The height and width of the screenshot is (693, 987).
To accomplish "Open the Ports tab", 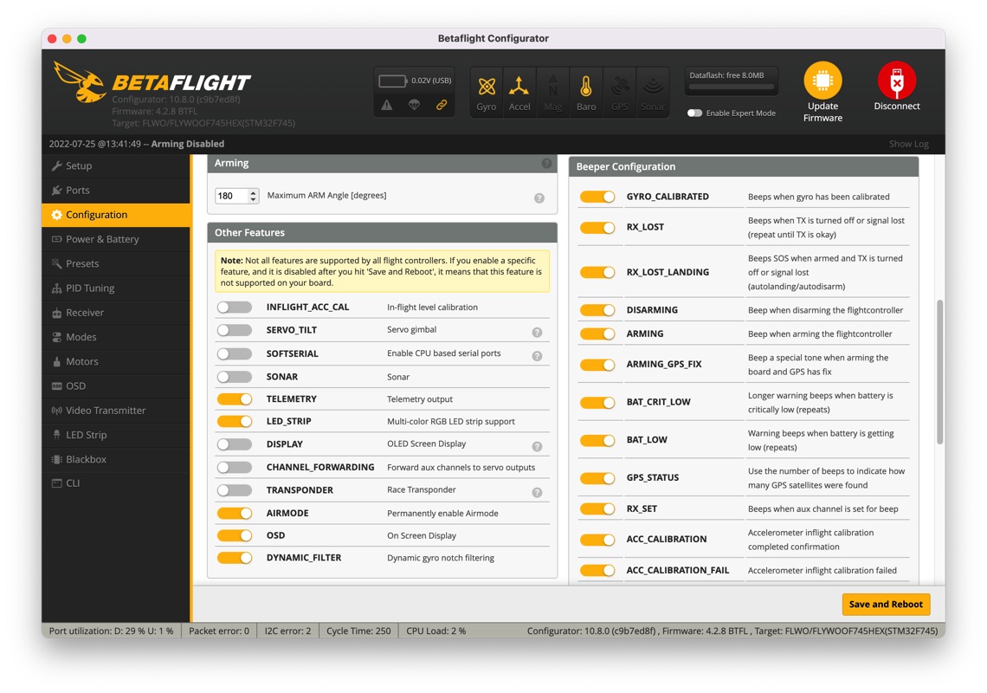I will point(116,191).
